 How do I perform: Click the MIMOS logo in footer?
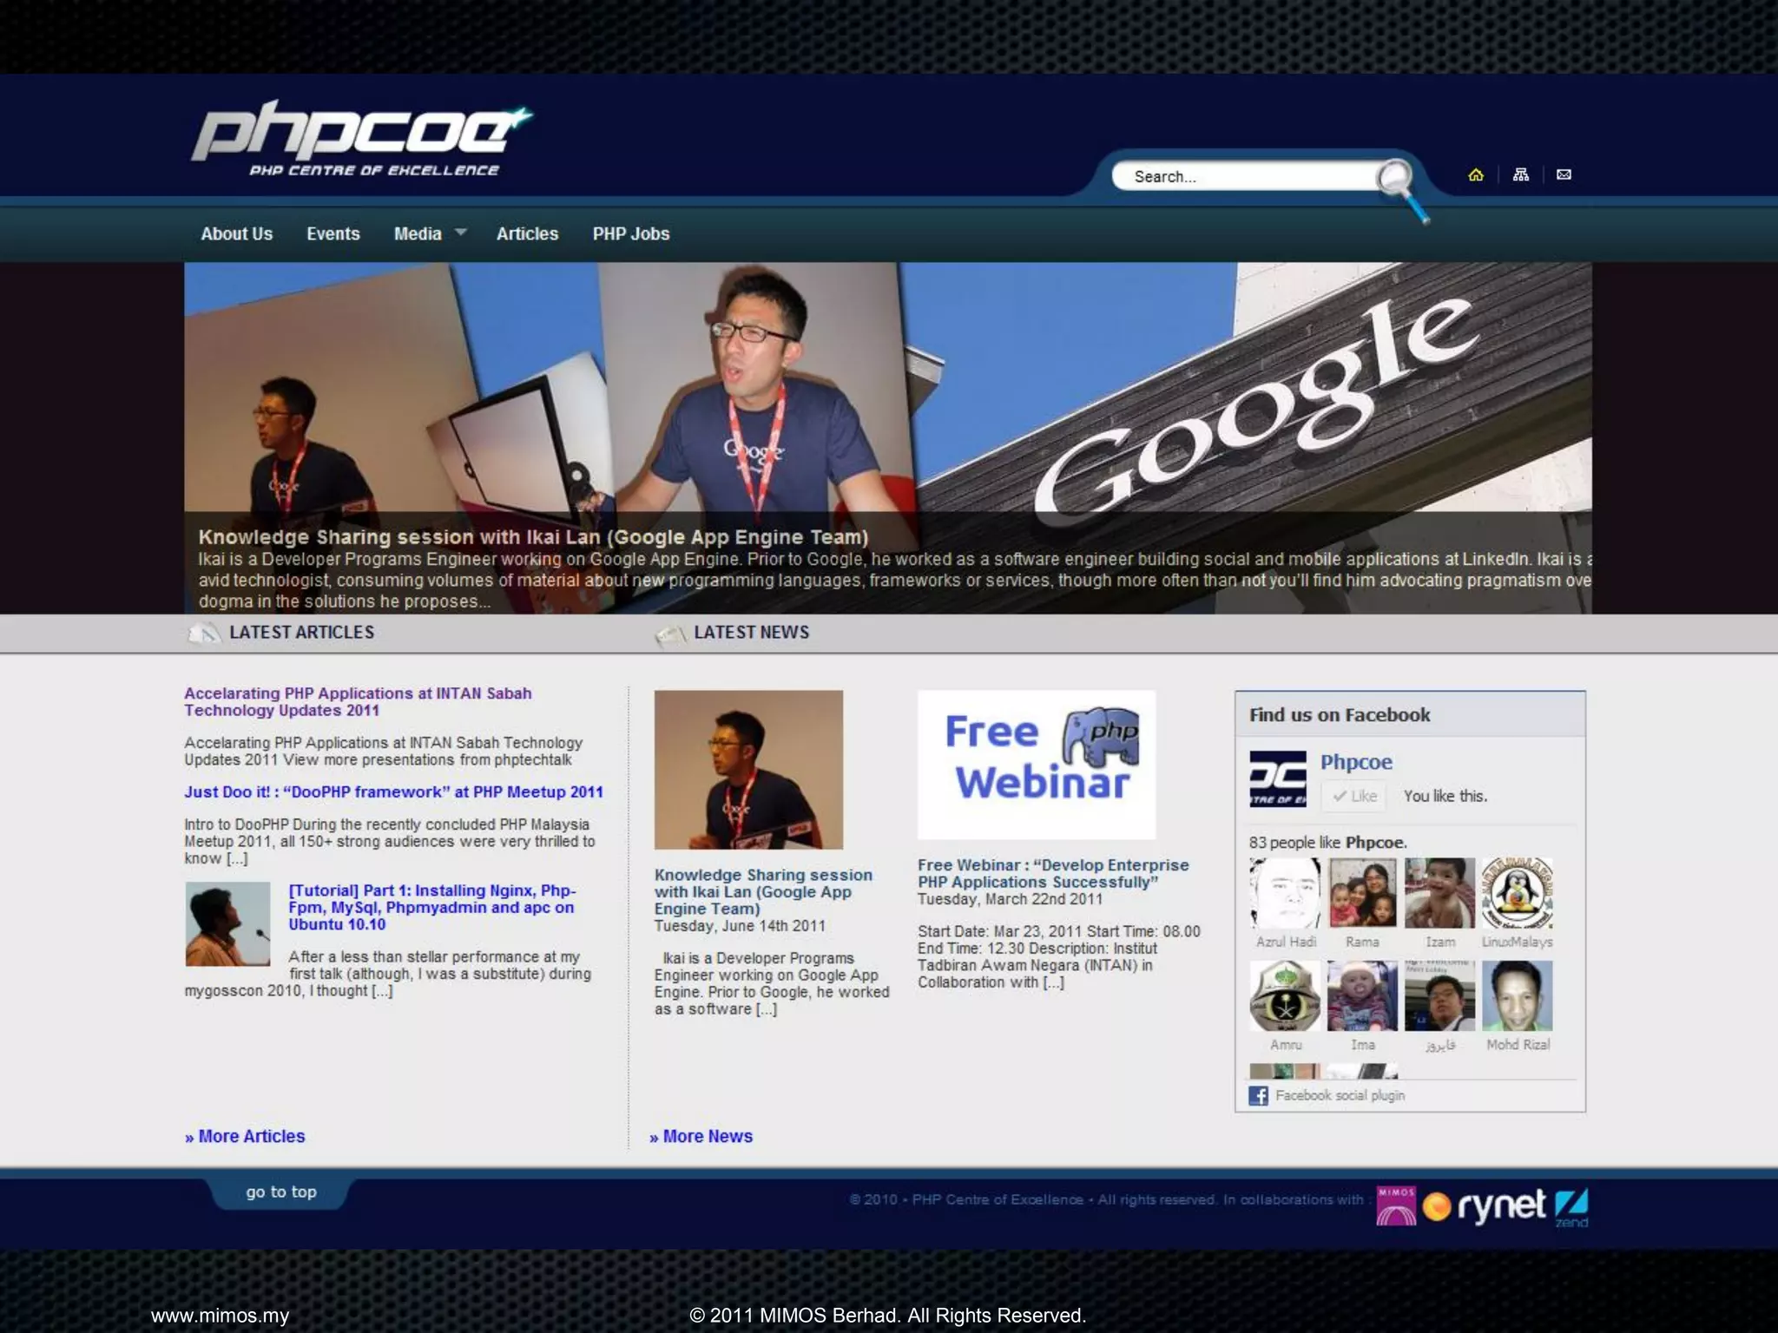[x=1396, y=1205]
